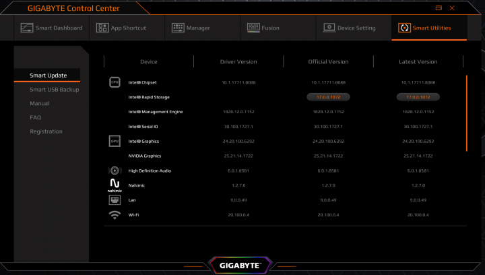Click the CPU chip icon
The height and width of the screenshot is (275, 485).
115,82
